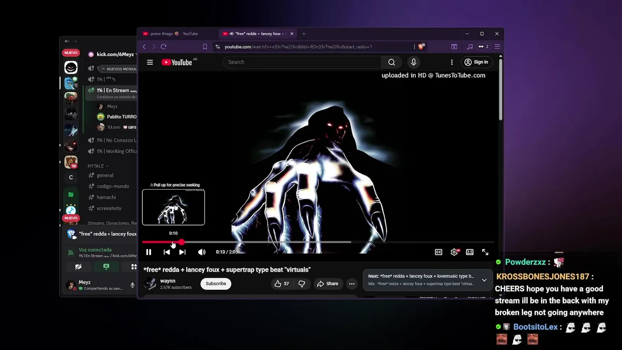Screen dimensions: 622x350
Task: Click the Nuevos Mensajes banner in Discord
Action: click(119, 69)
